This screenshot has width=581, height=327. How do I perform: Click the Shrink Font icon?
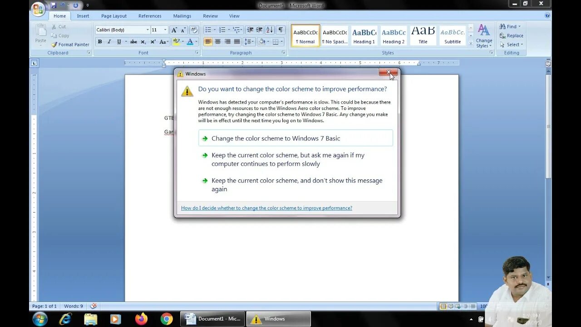(x=183, y=30)
